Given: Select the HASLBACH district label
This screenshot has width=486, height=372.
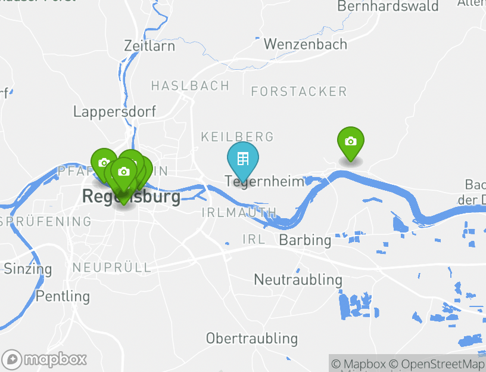Looking at the screenshot, I should click(x=190, y=86).
